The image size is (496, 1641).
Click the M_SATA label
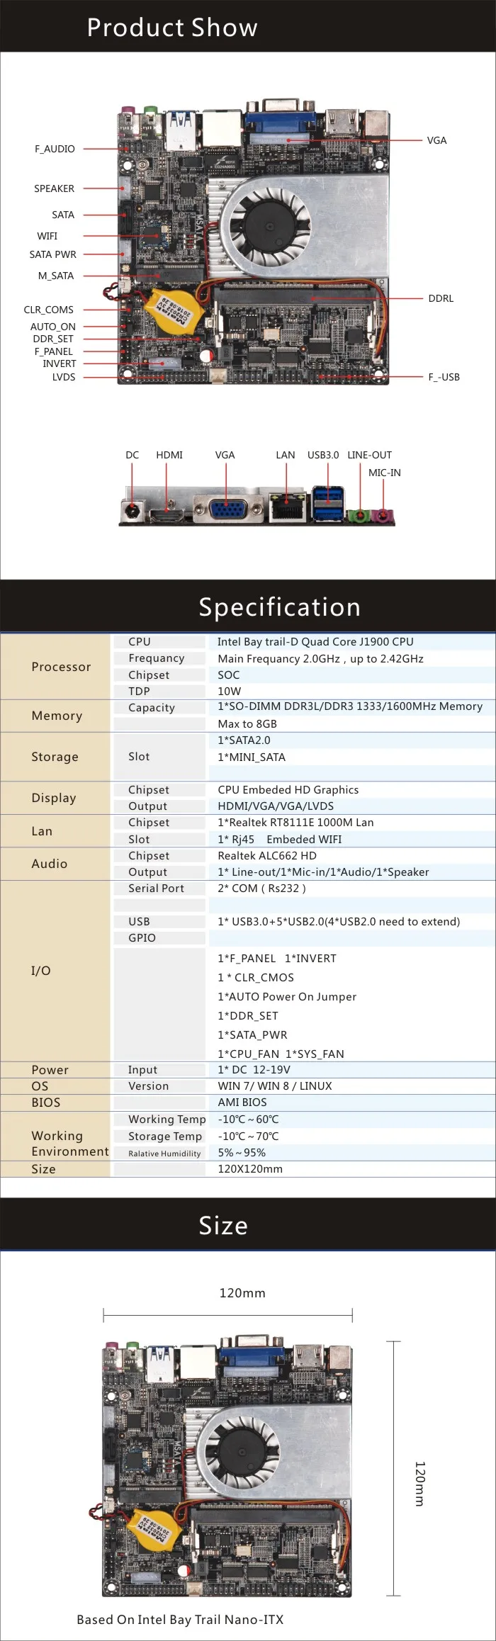(56, 276)
